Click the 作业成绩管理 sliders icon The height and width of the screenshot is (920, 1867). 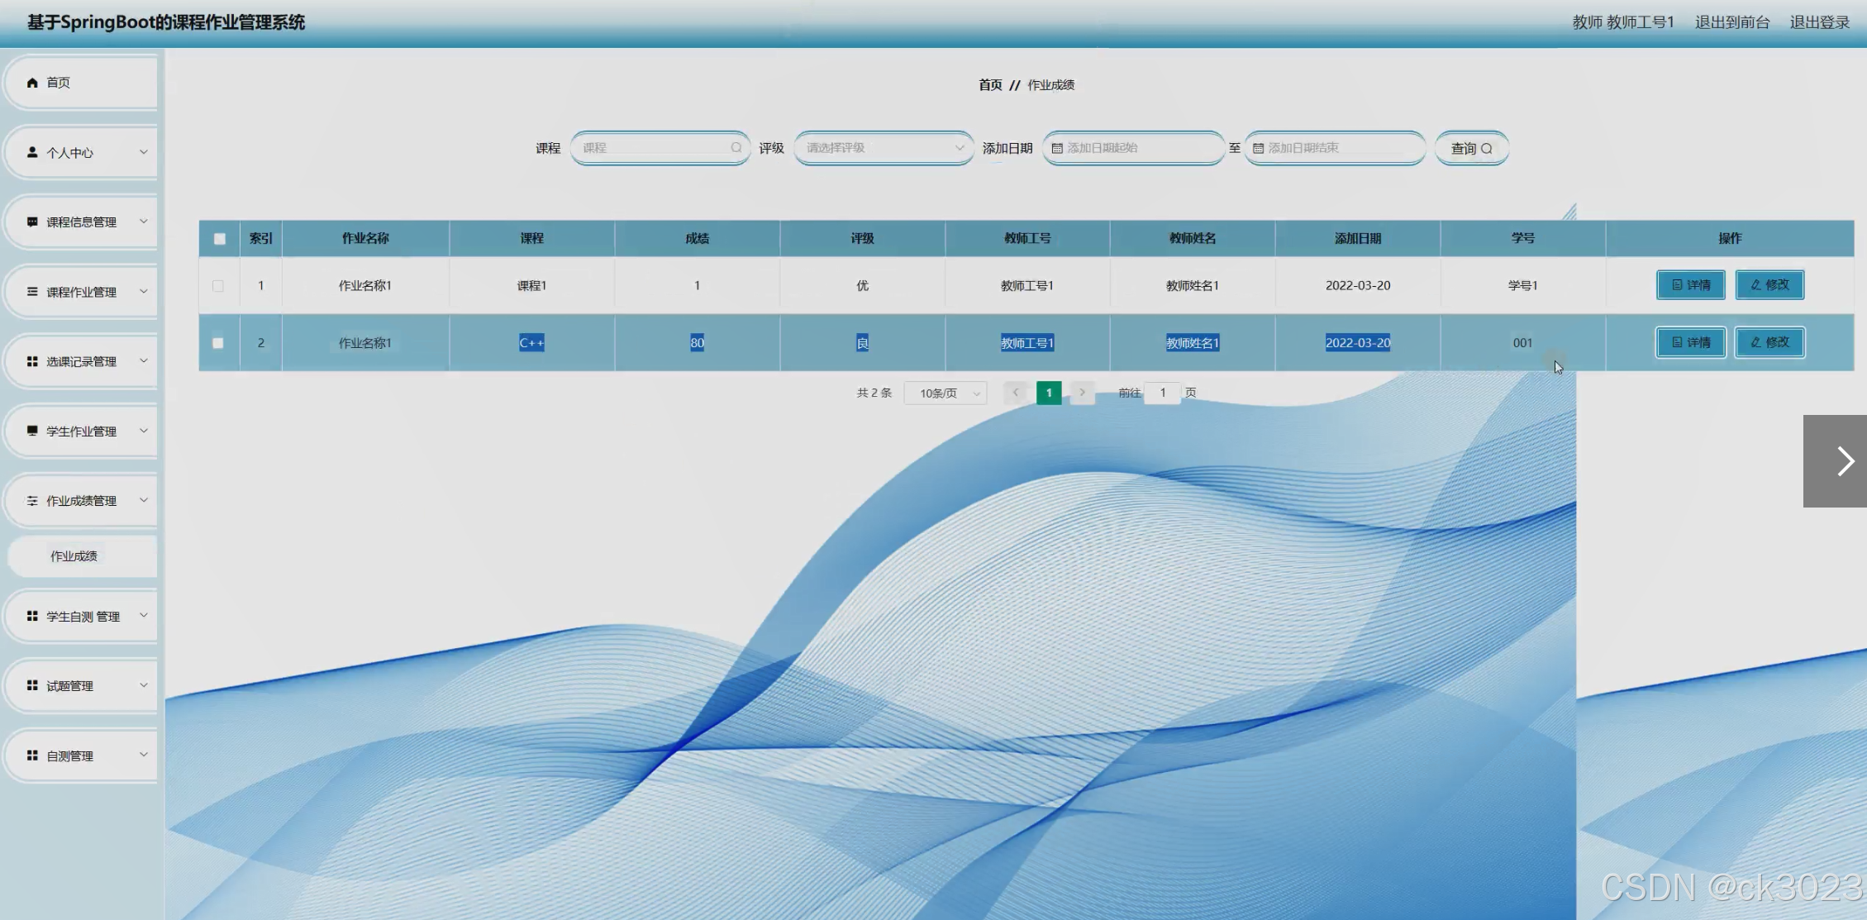click(x=32, y=501)
